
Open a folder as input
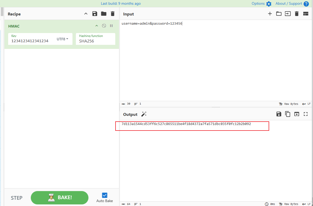(279, 14)
